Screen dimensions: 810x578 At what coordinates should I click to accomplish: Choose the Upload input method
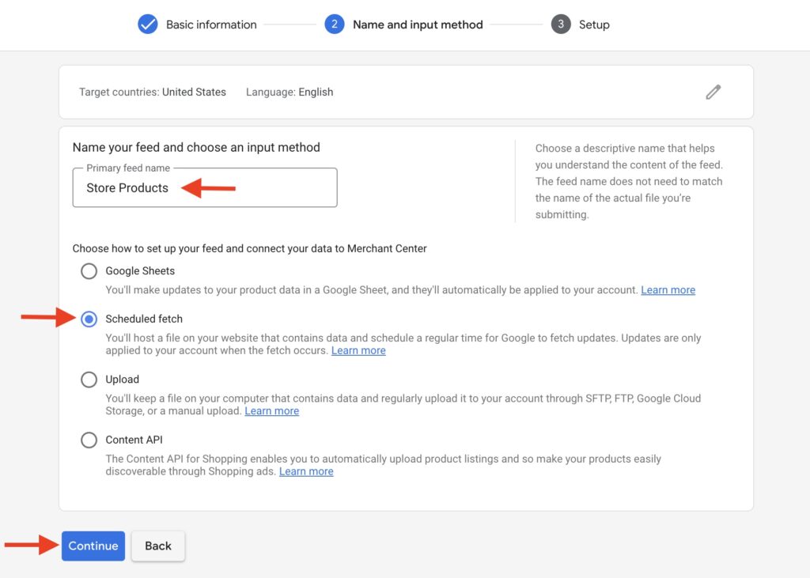coord(89,380)
